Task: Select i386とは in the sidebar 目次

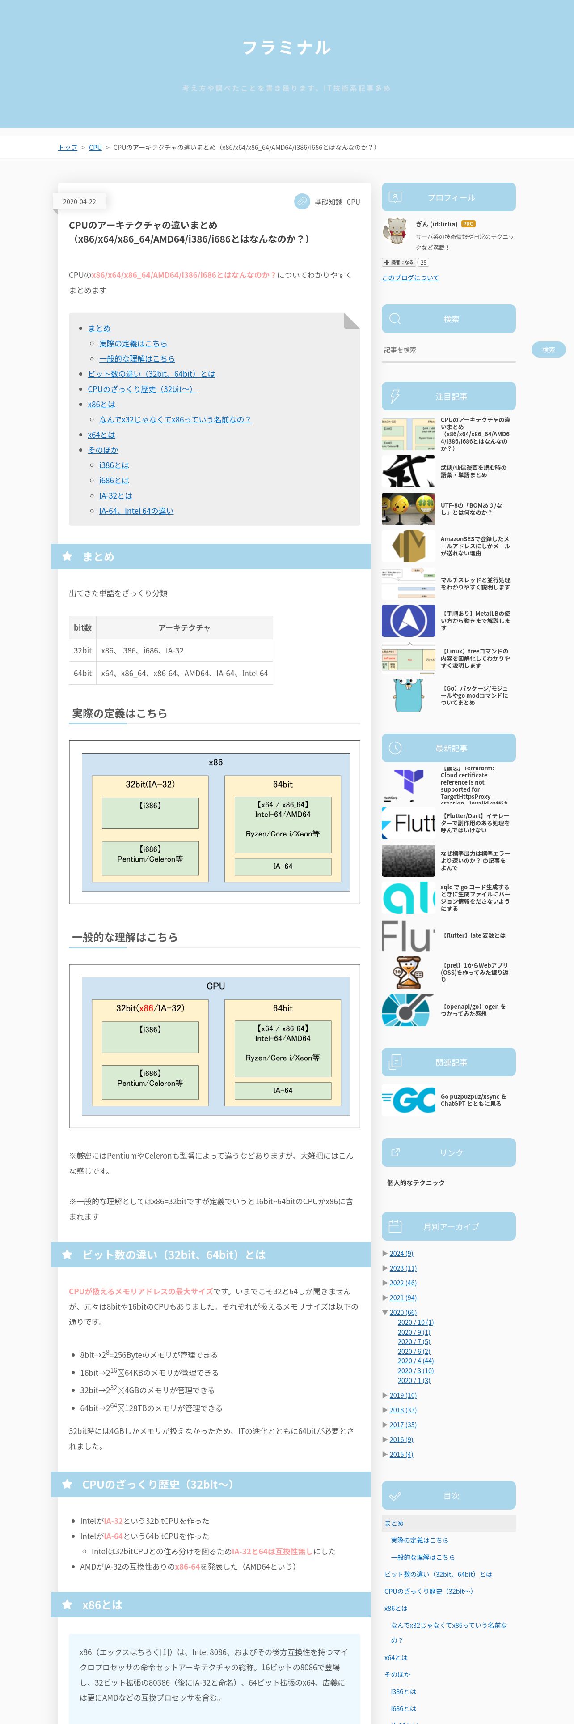Action: pyautogui.click(x=404, y=1691)
